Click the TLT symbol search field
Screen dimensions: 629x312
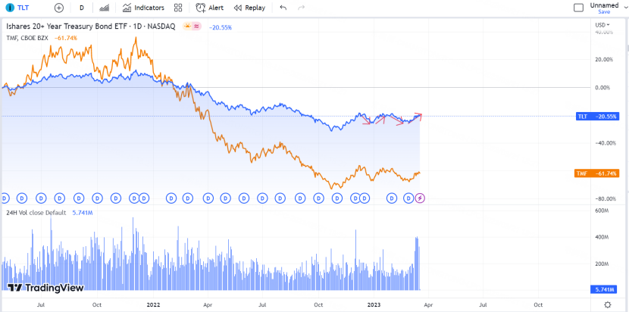point(23,8)
